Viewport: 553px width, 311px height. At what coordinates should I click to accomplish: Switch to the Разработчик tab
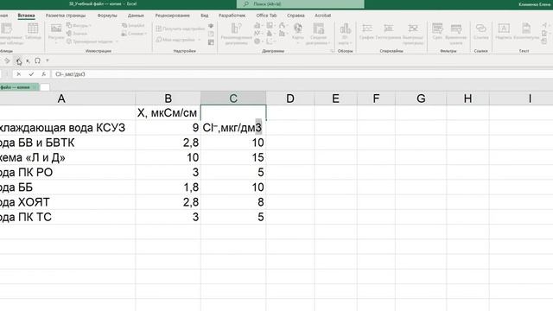[x=232, y=16]
